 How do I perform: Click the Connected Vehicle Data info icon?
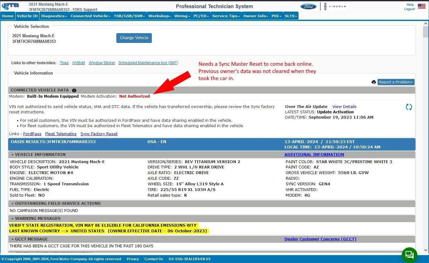point(74,90)
